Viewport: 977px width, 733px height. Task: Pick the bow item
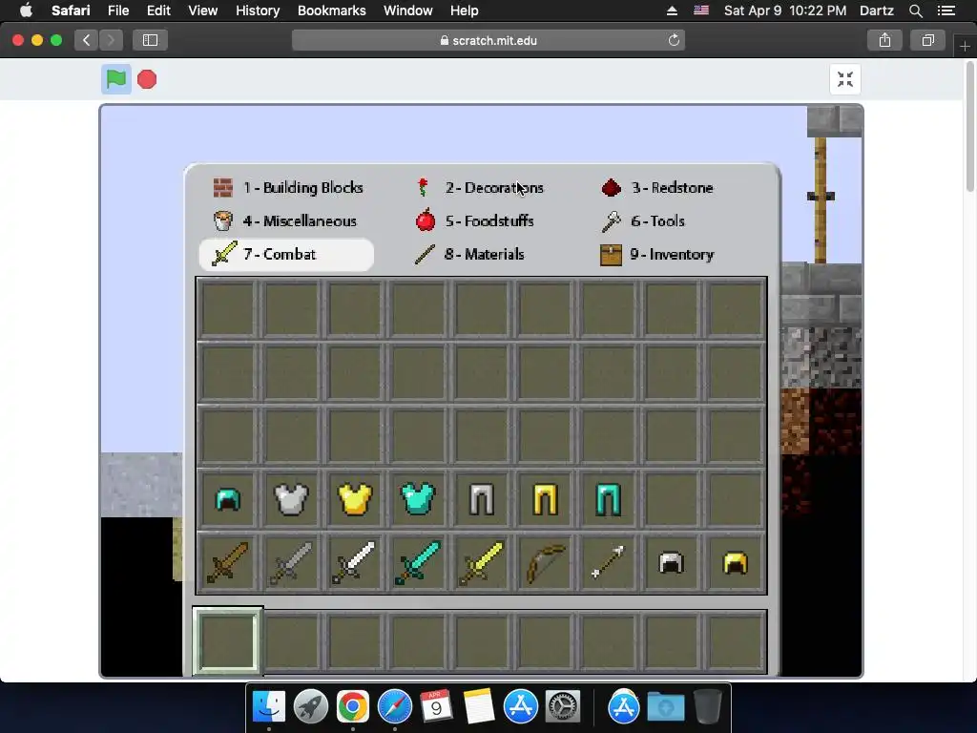click(545, 563)
